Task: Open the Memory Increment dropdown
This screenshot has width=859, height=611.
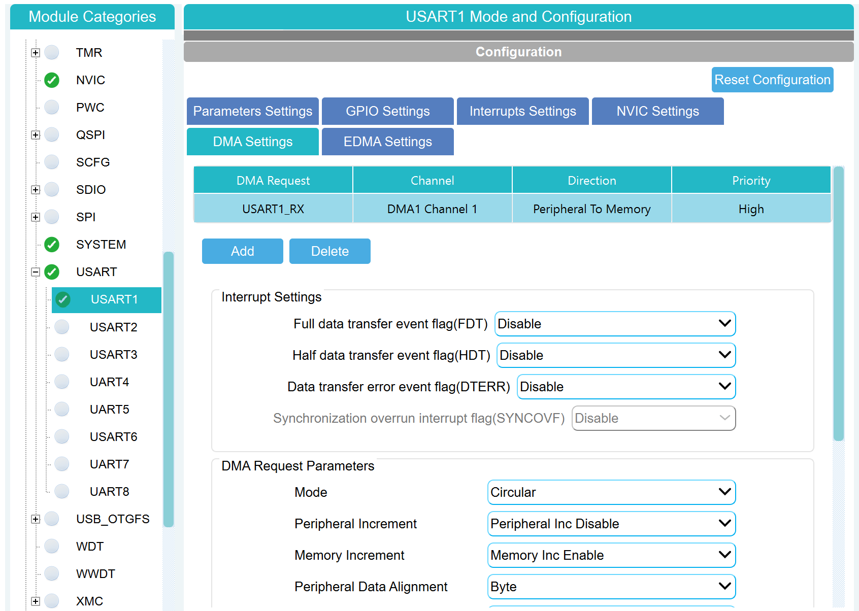Action: 612,555
